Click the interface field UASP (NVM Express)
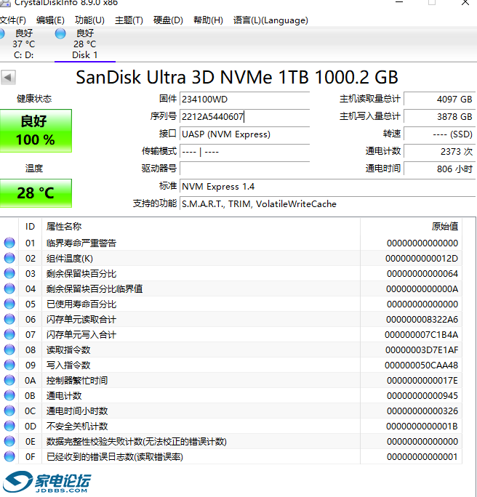 pos(244,134)
